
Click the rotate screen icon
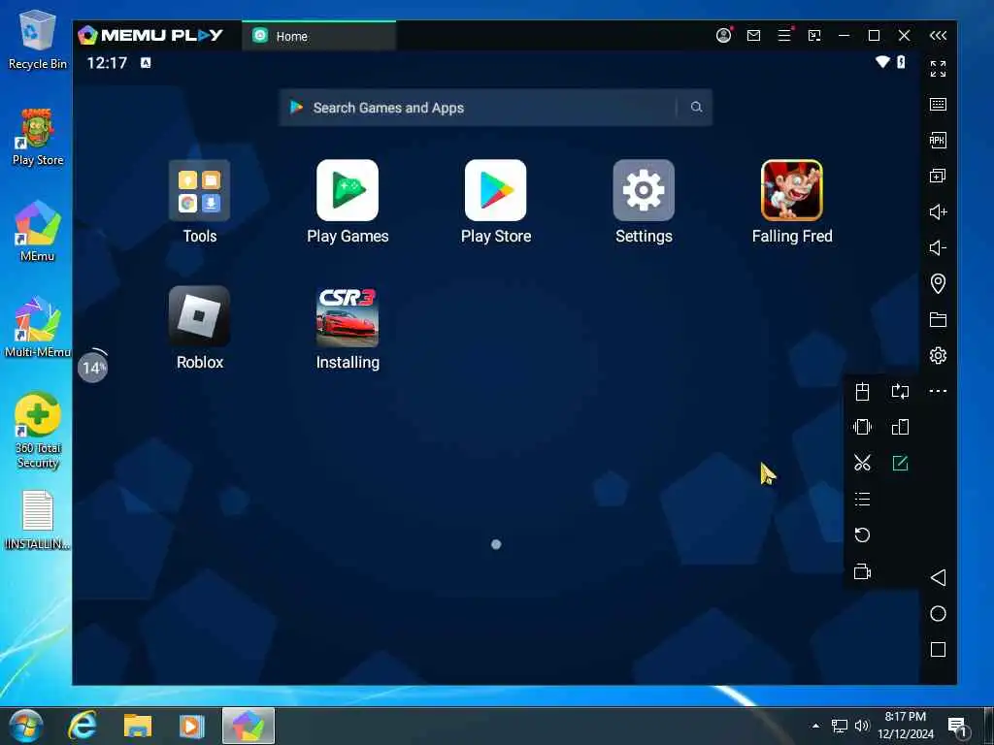[x=900, y=392]
